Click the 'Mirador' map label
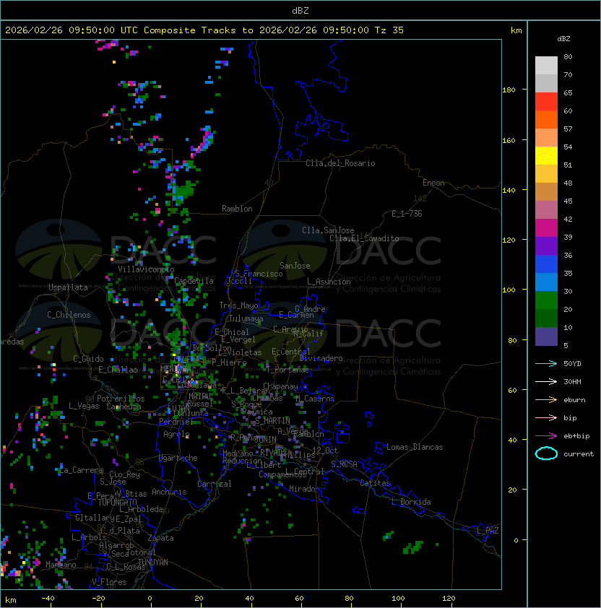The image size is (601, 608). 304,489
